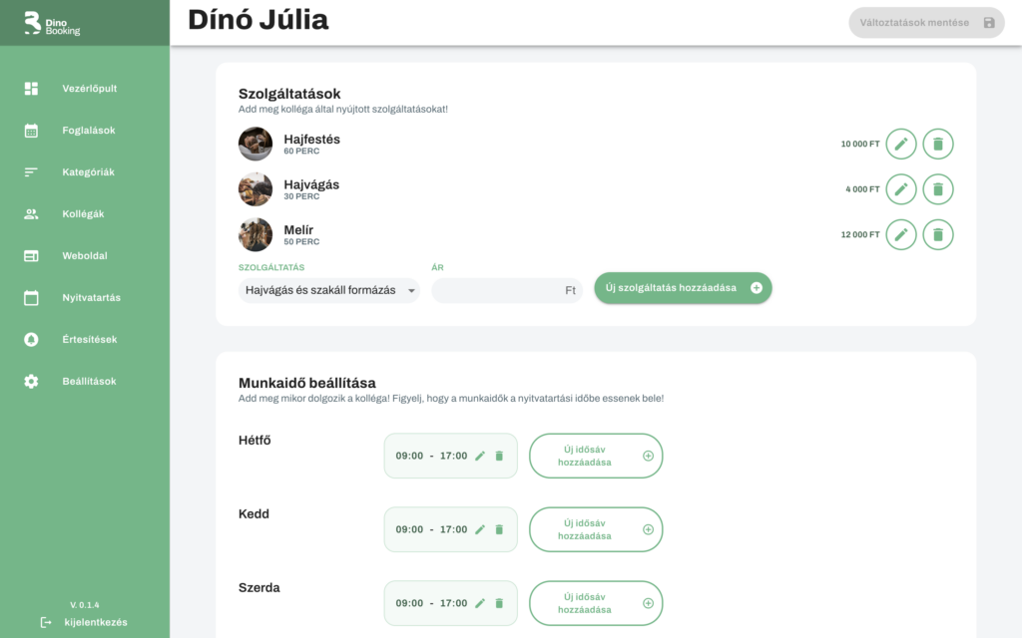Delete the Hajvágás service
The height and width of the screenshot is (638, 1022).
[937, 189]
